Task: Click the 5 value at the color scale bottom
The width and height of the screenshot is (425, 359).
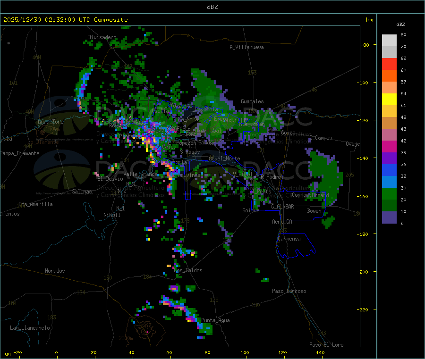Action: (x=402, y=223)
